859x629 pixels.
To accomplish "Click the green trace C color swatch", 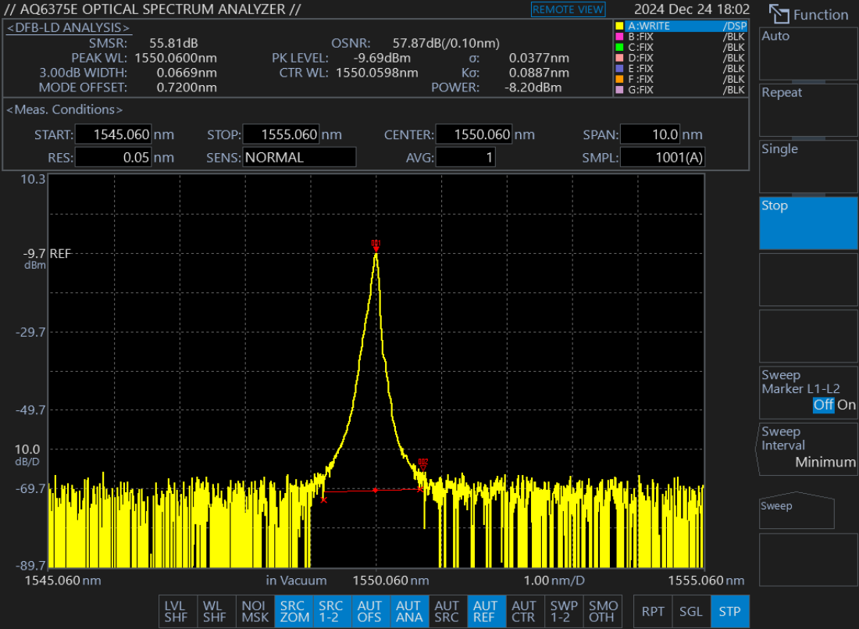I will click(620, 47).
